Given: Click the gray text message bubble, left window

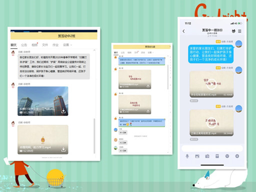Looking at the screenshot, I should pyautogui.click(x=53, y=66).
